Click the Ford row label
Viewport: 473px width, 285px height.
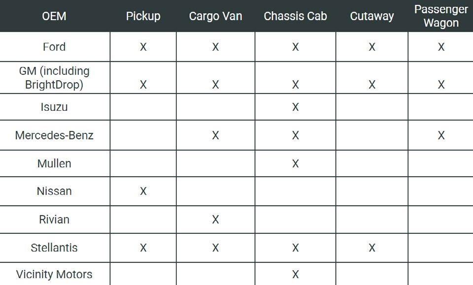(54, 47)
